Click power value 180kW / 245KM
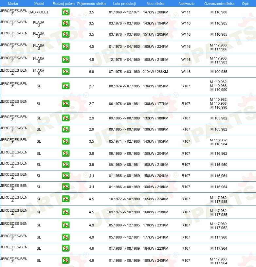 156,260
